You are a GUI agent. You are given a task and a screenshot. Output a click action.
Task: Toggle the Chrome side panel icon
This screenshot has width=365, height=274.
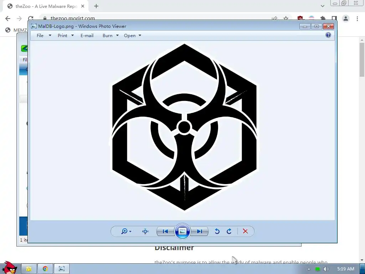334,18
